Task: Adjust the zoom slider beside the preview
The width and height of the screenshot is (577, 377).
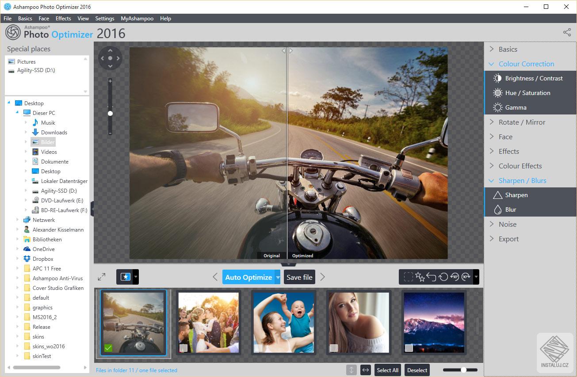Action: 110,113
